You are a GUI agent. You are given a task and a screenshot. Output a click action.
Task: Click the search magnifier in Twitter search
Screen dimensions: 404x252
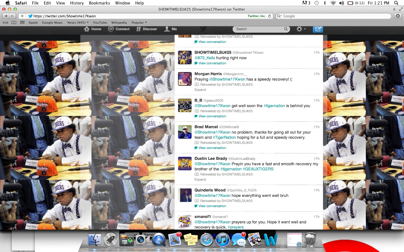(286, 29)
